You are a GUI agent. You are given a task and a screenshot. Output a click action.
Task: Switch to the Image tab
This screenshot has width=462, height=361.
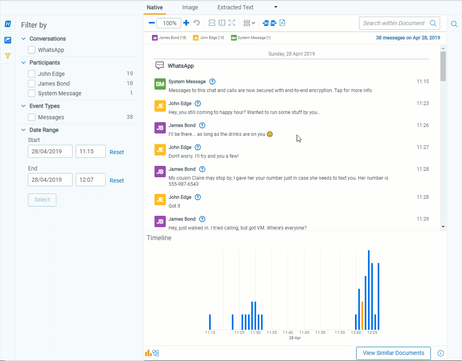[x=190, y=7]
